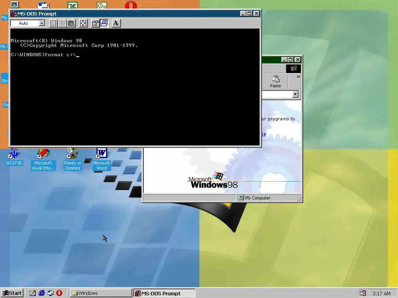Click the 3:17 AM system clock
Image resolution: width=398 pixels, height=298 pixels.
tap(381, 293)
